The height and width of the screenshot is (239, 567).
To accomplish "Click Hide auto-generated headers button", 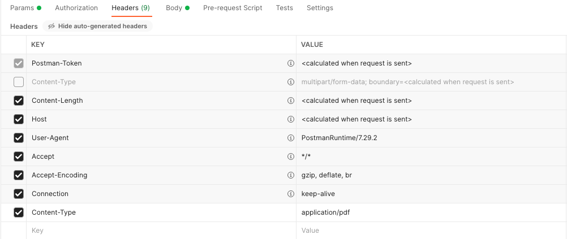I will pos(97,26).
